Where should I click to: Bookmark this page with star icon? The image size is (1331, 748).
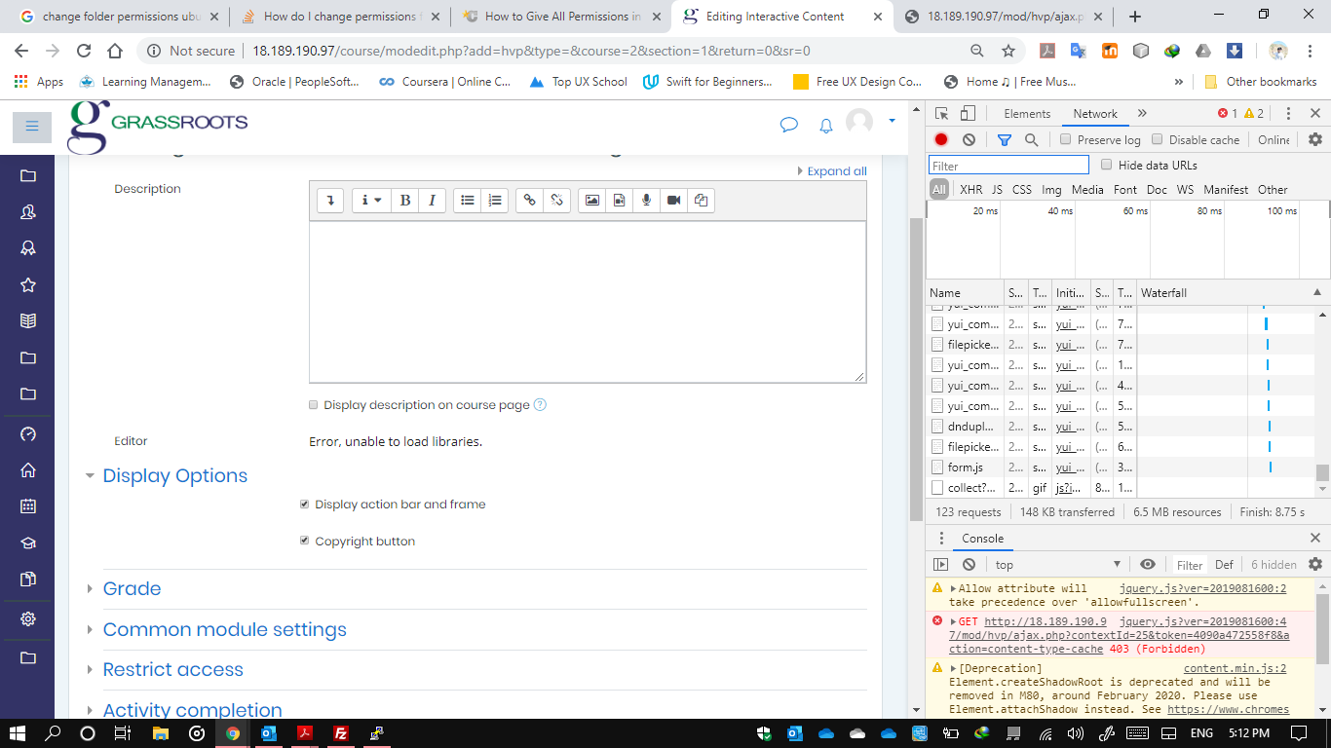[x=1008, y=51]
